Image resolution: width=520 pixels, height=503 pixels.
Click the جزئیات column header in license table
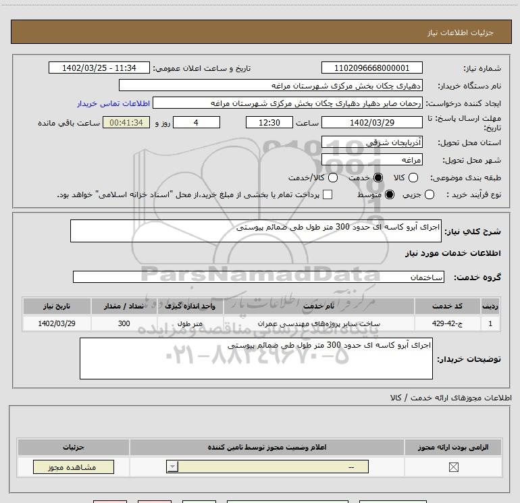point(74,447)
